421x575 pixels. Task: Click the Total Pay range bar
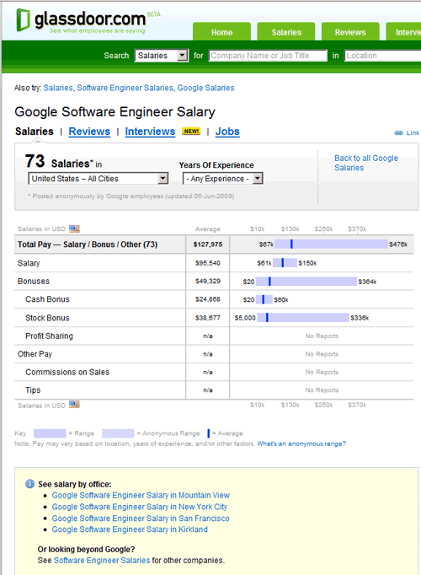click(x=331, y=245)
